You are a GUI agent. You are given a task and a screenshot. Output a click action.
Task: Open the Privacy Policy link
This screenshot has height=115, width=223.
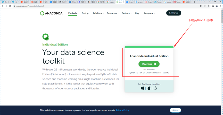pyautogui.click(x=123, y=110)
